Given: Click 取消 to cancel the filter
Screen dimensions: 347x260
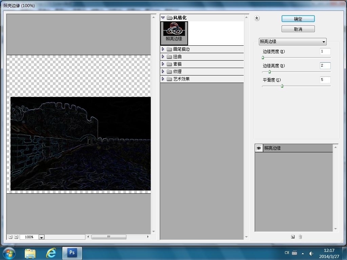Looking at the screenshot, I should 298,29.
